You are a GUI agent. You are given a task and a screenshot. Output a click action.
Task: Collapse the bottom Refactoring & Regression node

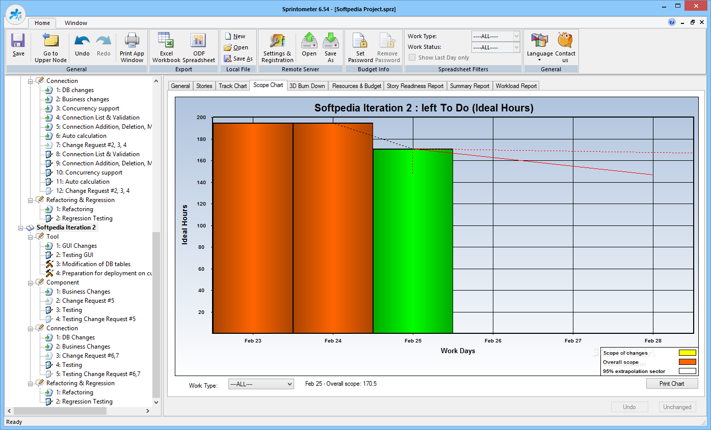click(x=30, y=383)
